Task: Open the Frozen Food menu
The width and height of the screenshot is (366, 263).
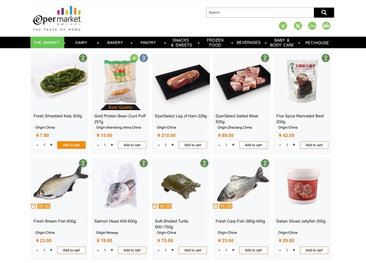Action: (215, 42)
